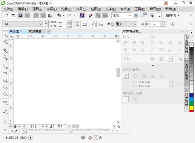Select the Freehand drawing tool

5,66
